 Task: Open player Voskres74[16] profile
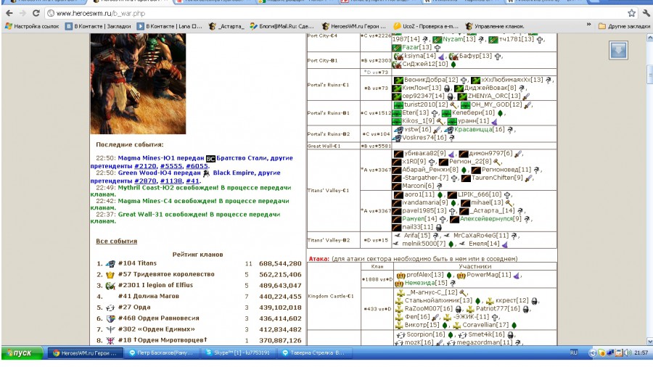click(x=424, y=137)
